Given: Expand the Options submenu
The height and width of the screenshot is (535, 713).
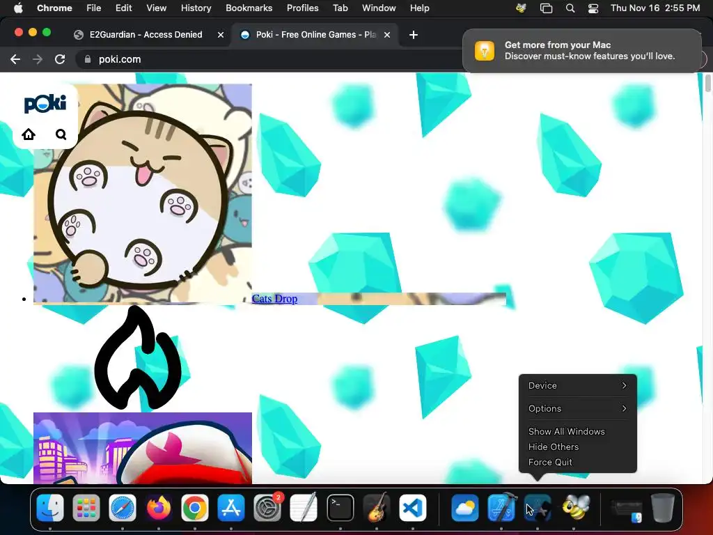Looking at the screenshot, I should tap(577, 408).
